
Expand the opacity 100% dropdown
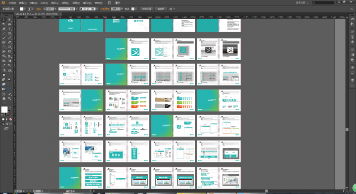122,9
